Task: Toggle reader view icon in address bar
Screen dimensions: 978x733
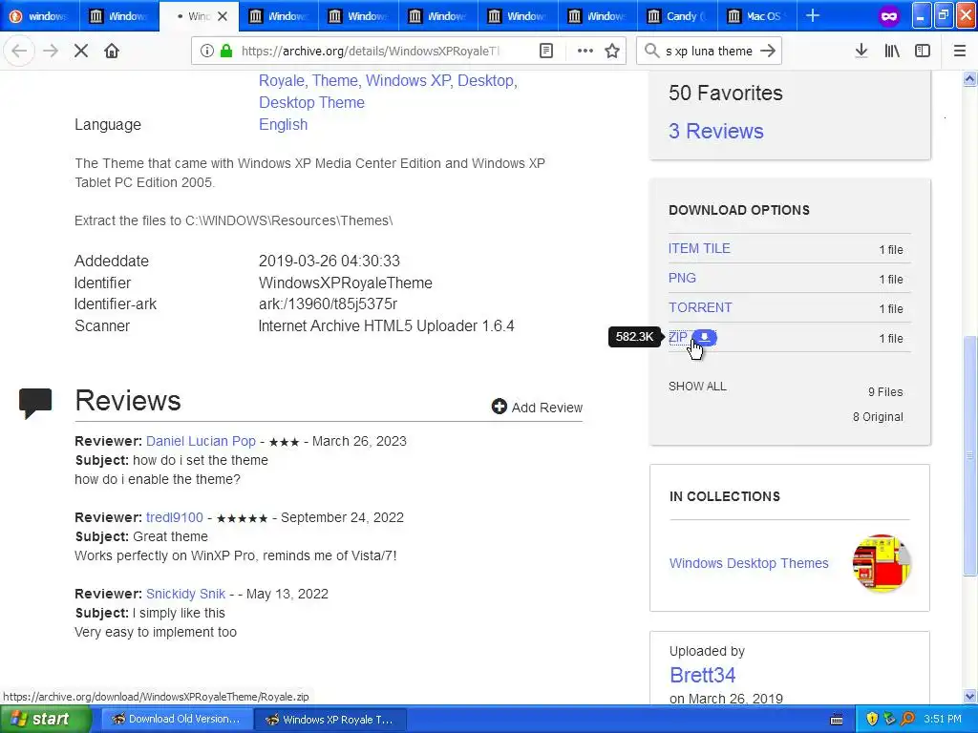Action: click(x=545, y=52)
